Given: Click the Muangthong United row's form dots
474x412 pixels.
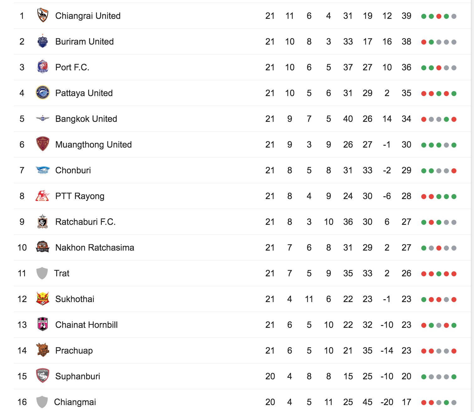Looking at the screenshot, I should click(439, 145).
